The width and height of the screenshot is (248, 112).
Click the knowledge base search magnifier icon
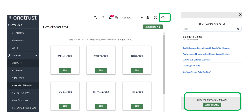point(238,29)
